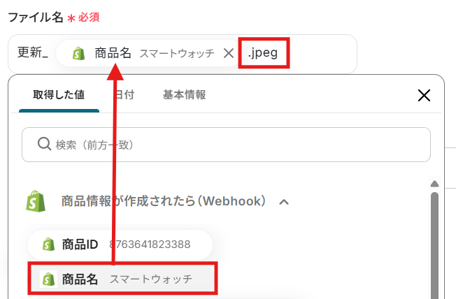
Task: Switch to the 日付 tab
Action: tap(124, 95)
